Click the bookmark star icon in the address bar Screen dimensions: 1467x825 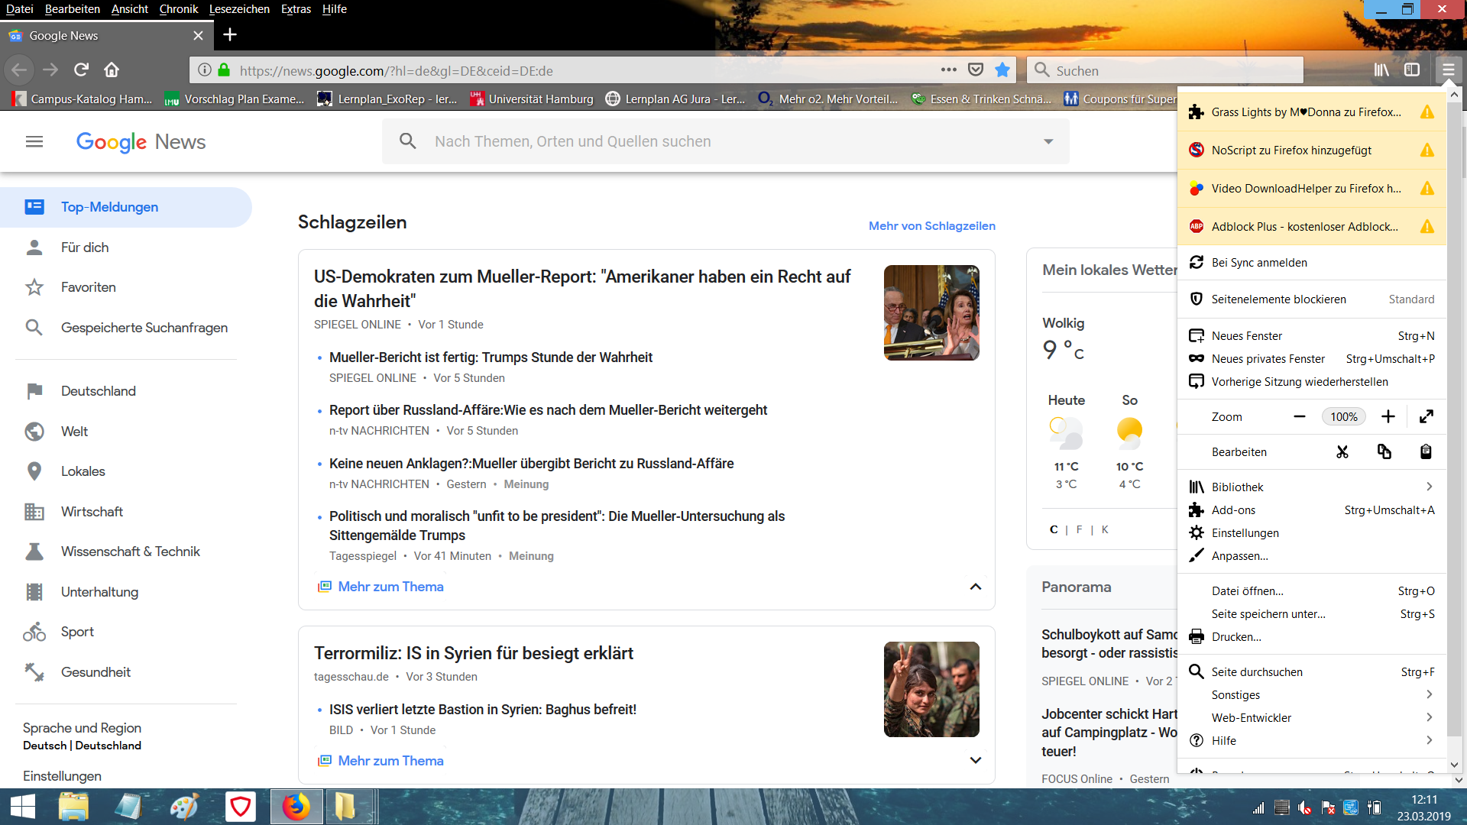1002,70
